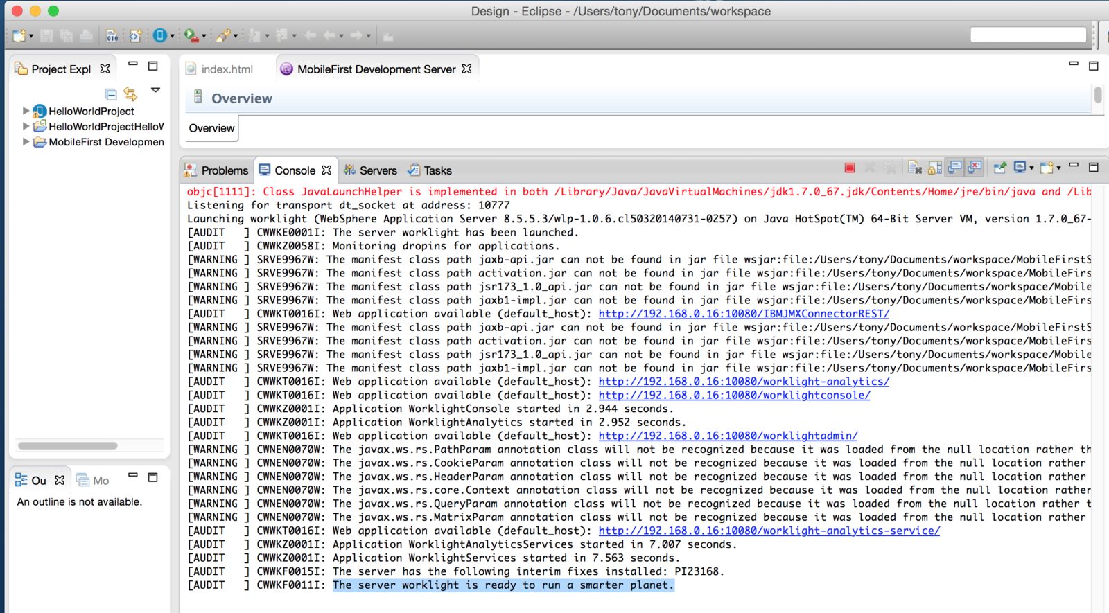Viewport: 1109px width, 613px height.
Task: Click the new code element toolbar icon
Action: 136,35
